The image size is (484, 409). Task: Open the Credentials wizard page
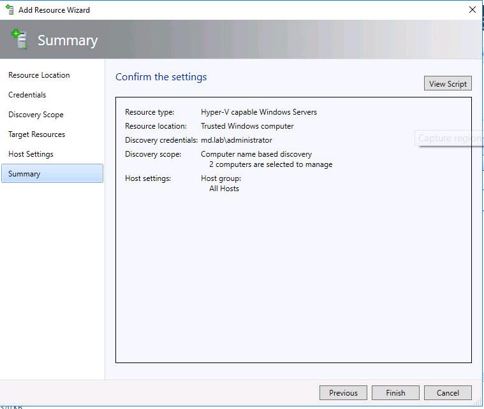27,95
